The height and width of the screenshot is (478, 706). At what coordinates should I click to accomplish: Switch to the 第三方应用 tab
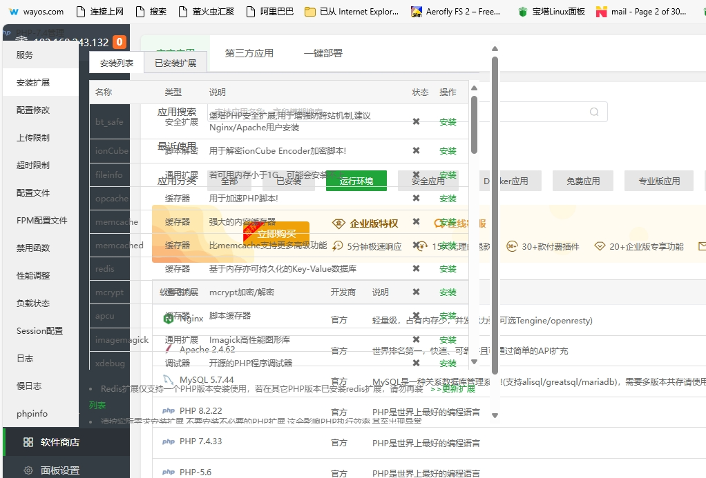point(249,53)
